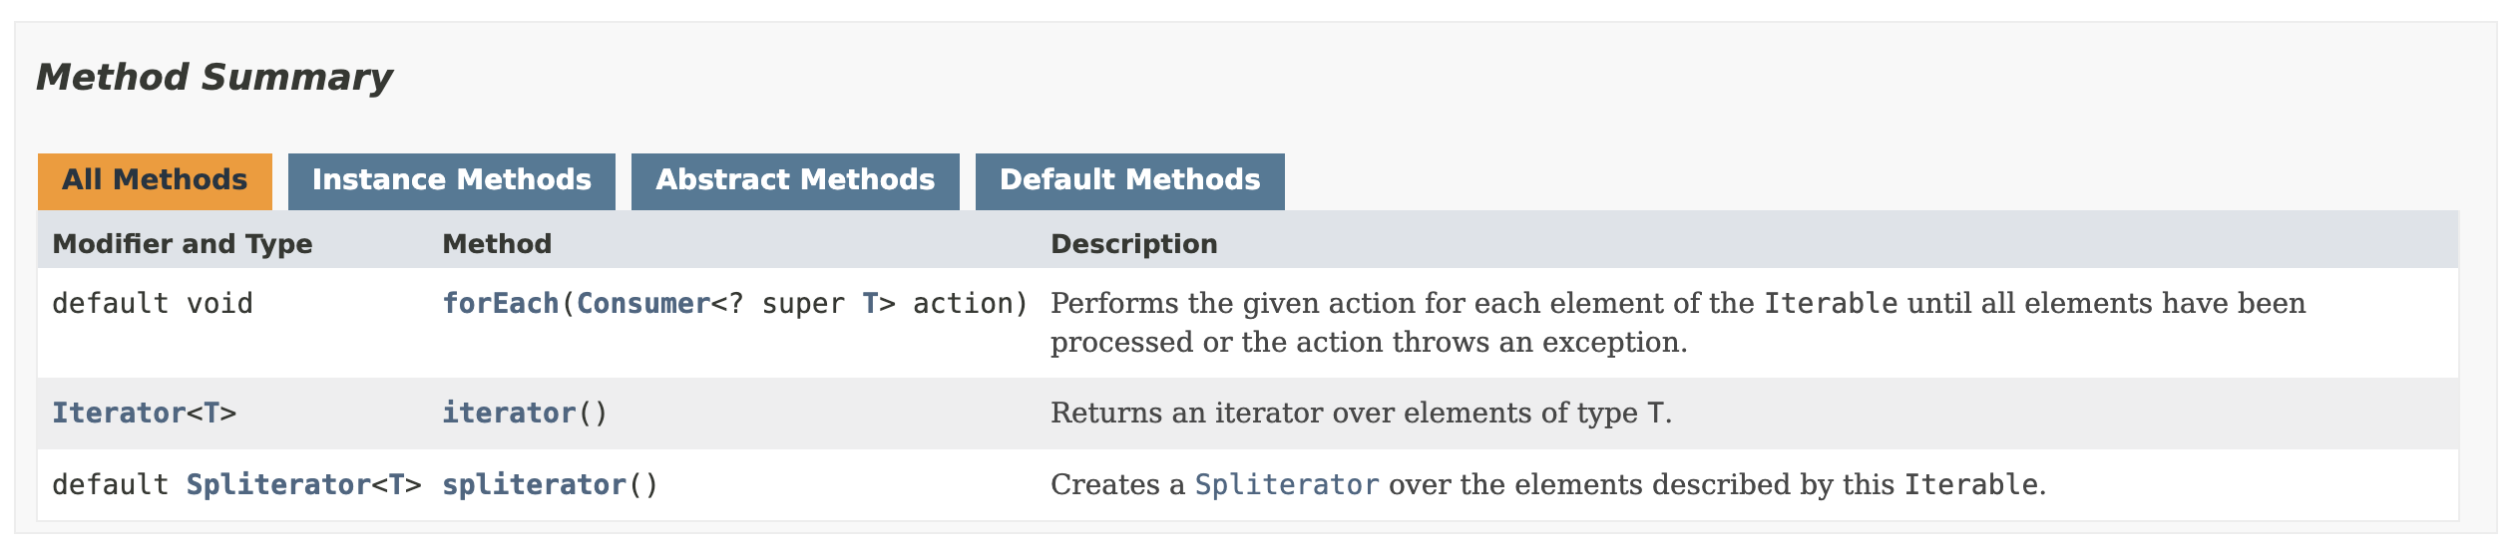Click the Consumer type link
Screen dimensions: 2518x556
[643, 304]
